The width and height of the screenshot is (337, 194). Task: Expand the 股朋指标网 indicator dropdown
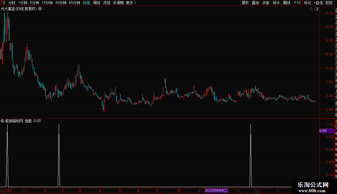(2, 121)
